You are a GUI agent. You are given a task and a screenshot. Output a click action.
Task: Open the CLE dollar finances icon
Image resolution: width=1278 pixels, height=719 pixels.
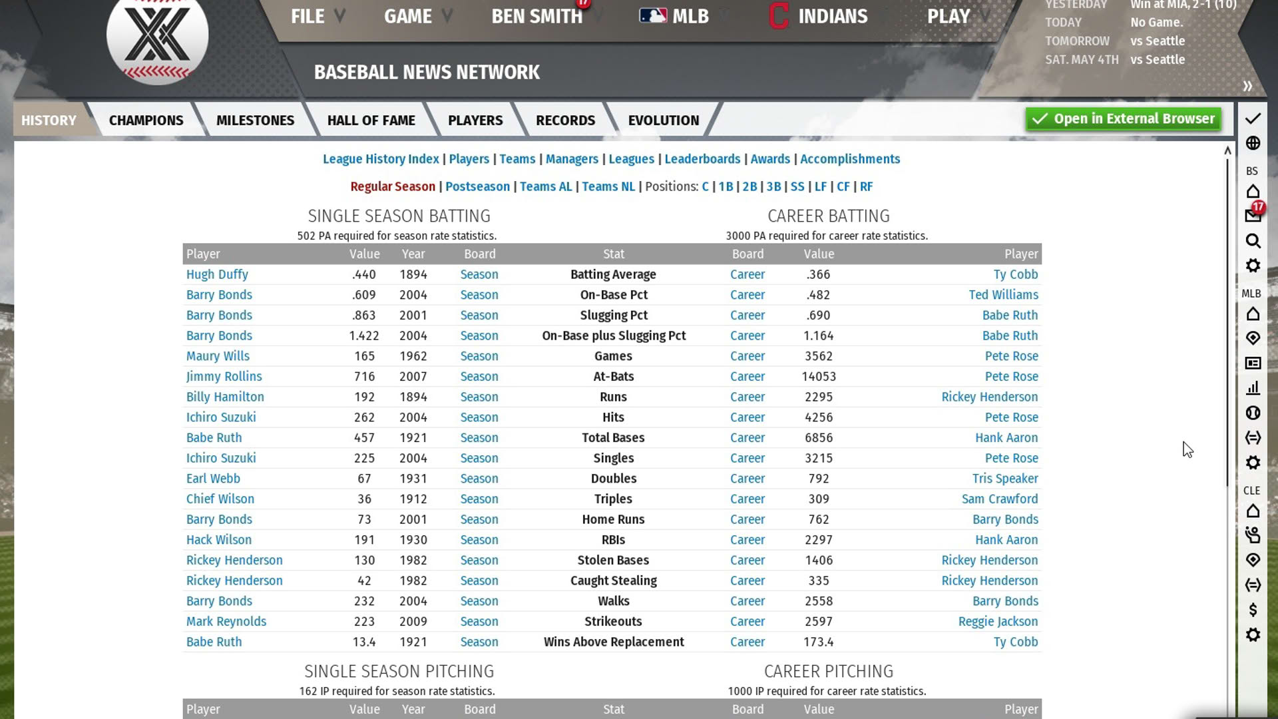[x=1253, y=610]
